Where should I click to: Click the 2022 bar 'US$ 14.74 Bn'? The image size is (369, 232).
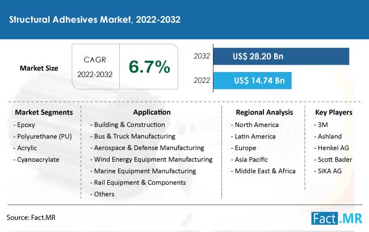click(x=253, y=81)
